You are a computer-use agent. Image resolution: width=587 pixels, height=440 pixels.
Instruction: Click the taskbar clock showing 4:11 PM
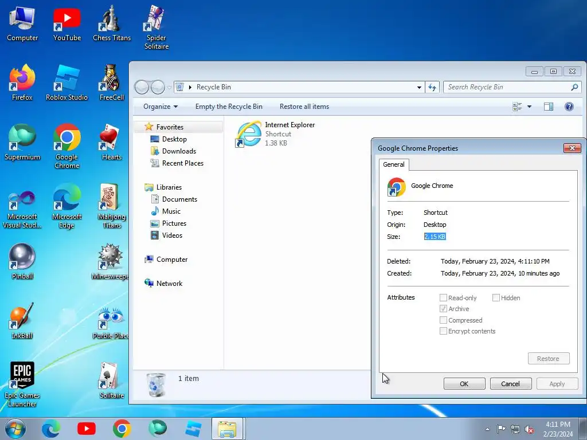(558, 429)
